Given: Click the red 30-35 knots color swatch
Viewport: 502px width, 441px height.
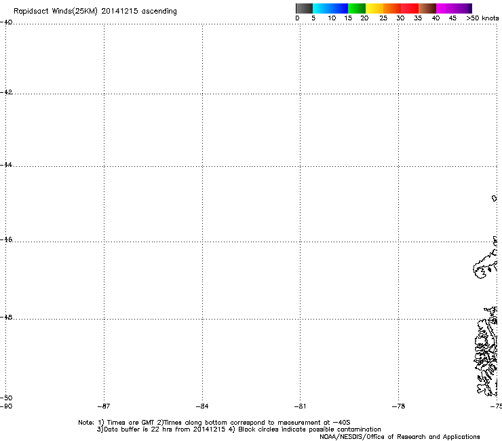Looking at the screenshot, I should (410, 8).
